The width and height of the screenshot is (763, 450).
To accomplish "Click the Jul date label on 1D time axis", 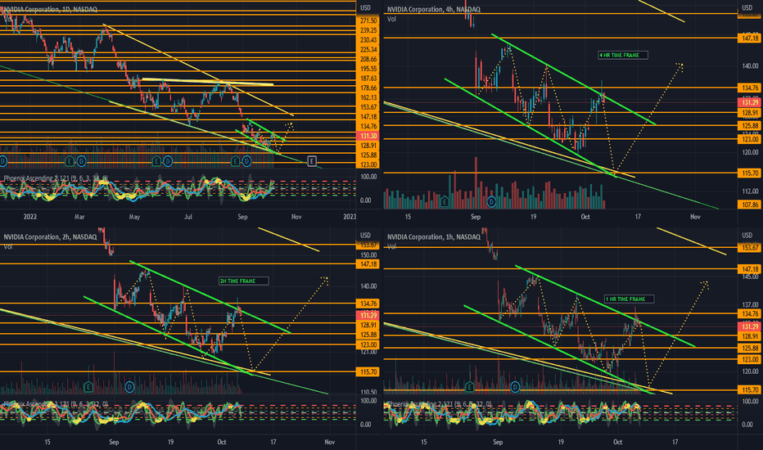I will tap(188, 217).
